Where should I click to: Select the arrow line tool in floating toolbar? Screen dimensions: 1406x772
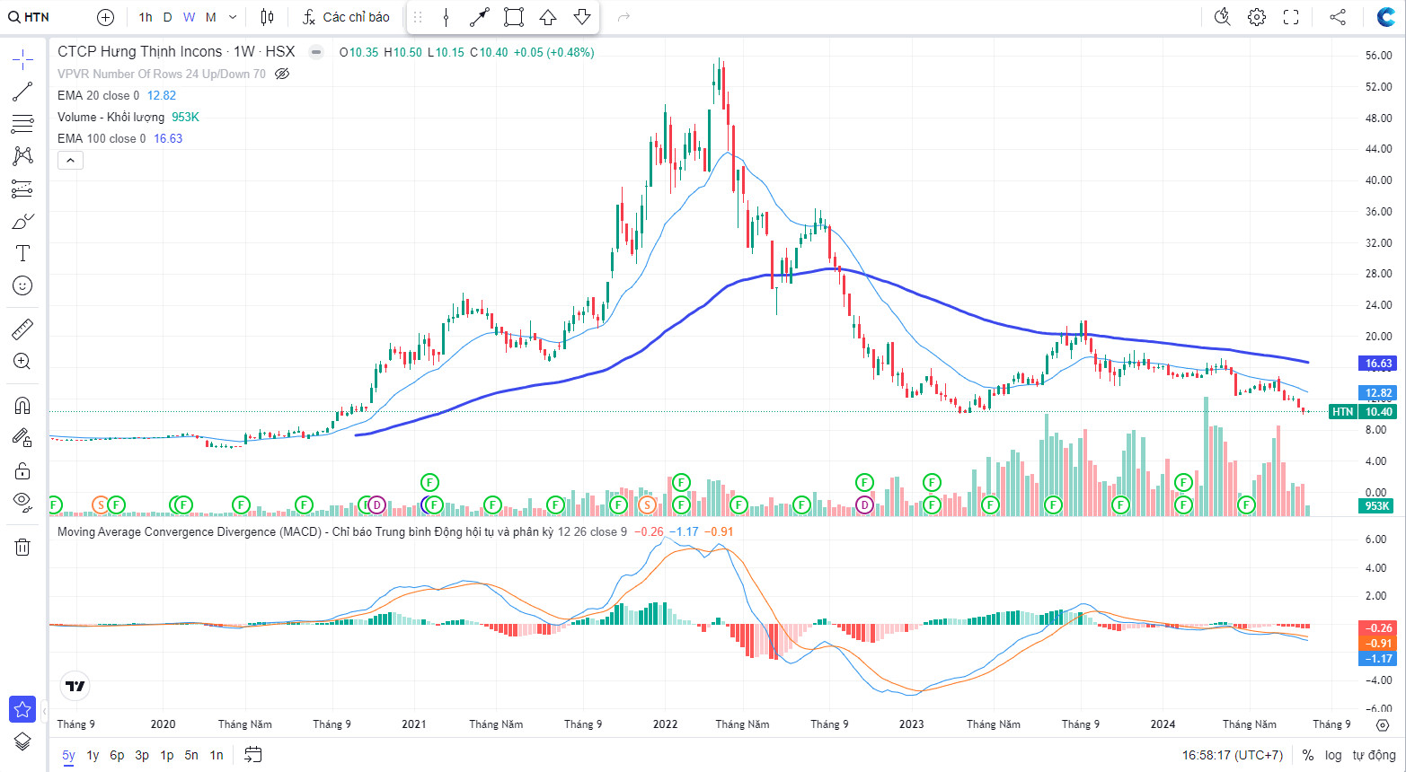tap(480, 17)
